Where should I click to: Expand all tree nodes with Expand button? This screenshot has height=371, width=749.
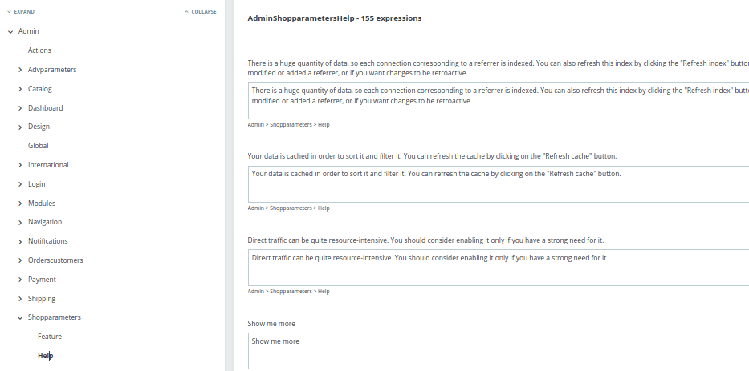pyautogui.click(x=22, y=12)
